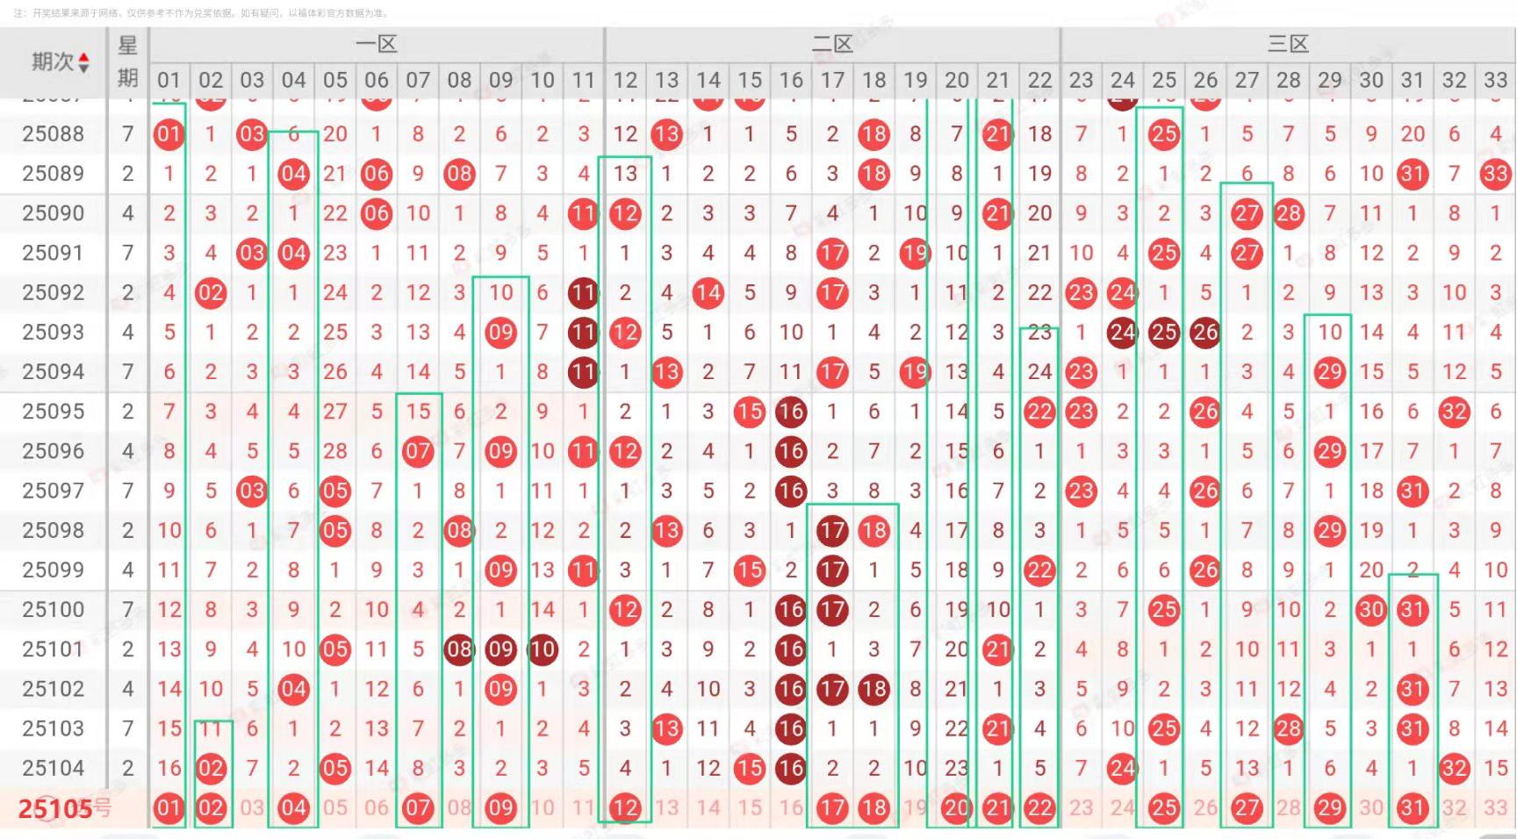Select issue number 25098
Viewport: 1517px width, 839px height.
click(x=54, y=530)
